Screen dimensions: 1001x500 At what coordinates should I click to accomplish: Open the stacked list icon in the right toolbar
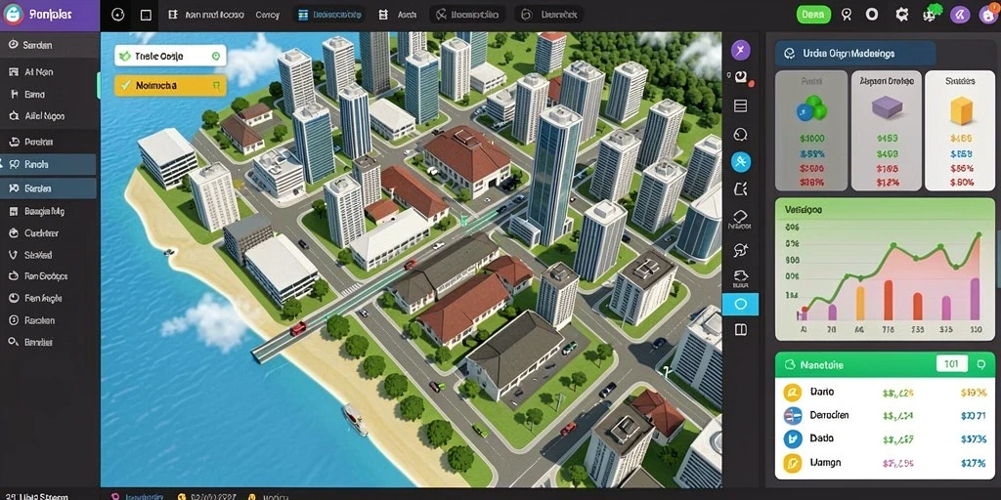tap(741, 105)
